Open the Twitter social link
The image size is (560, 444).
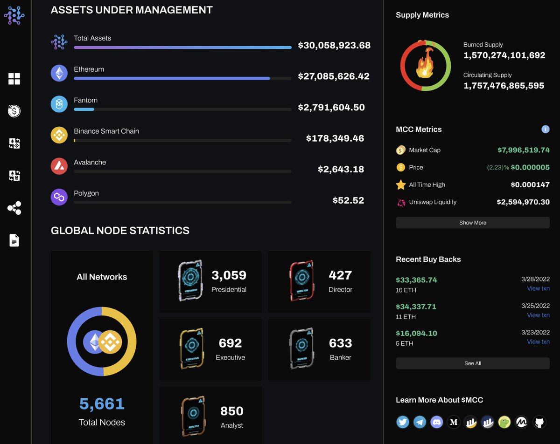(403, 422)
